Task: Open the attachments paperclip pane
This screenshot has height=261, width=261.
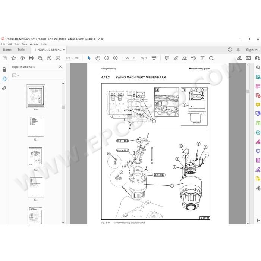Action: click(x=4, y=88)
